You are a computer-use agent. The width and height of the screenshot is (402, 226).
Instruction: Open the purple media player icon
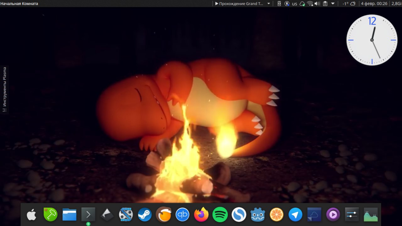click(x=333, y=215)
